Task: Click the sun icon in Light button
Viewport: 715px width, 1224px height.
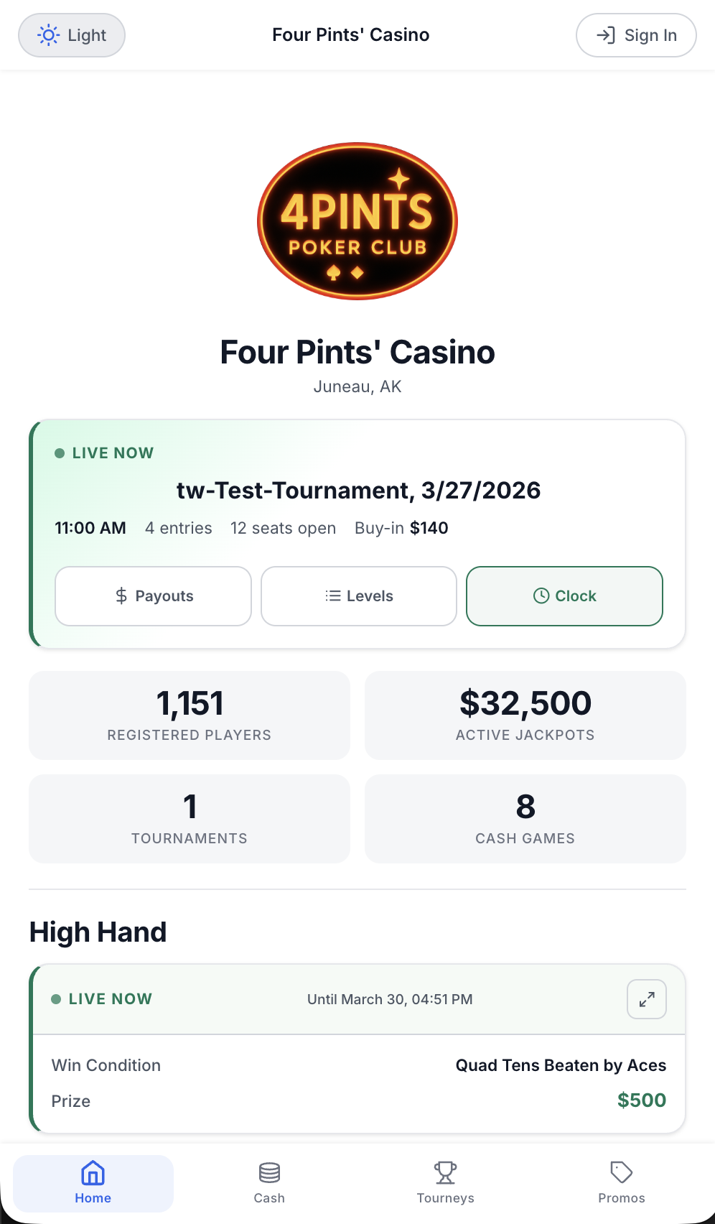Action: [x=47, y=34]
